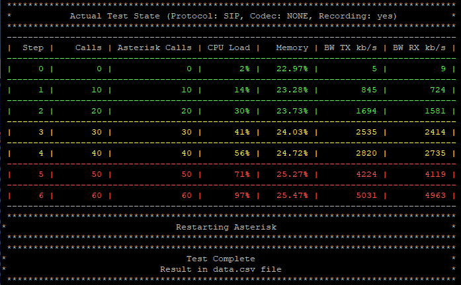
Task: Click BW RX value 2735
Action: [435, 153]
